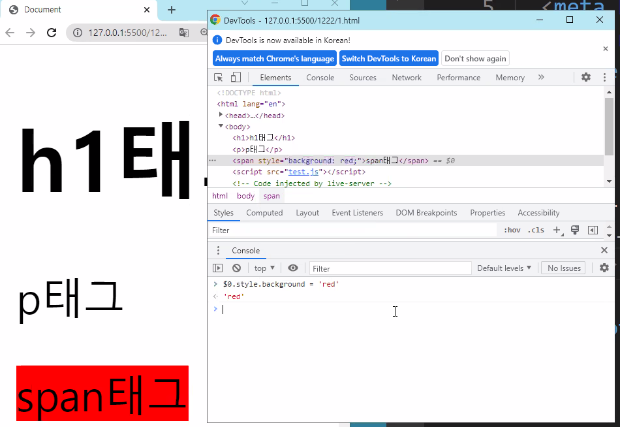
Task: Select span in the breadcrumb bar
Action: [271, 196]
